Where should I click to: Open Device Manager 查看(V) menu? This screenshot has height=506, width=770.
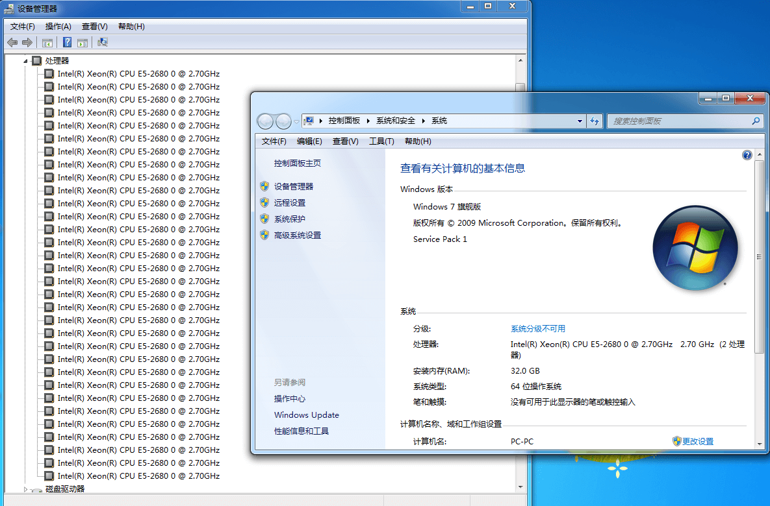[94, 27]
